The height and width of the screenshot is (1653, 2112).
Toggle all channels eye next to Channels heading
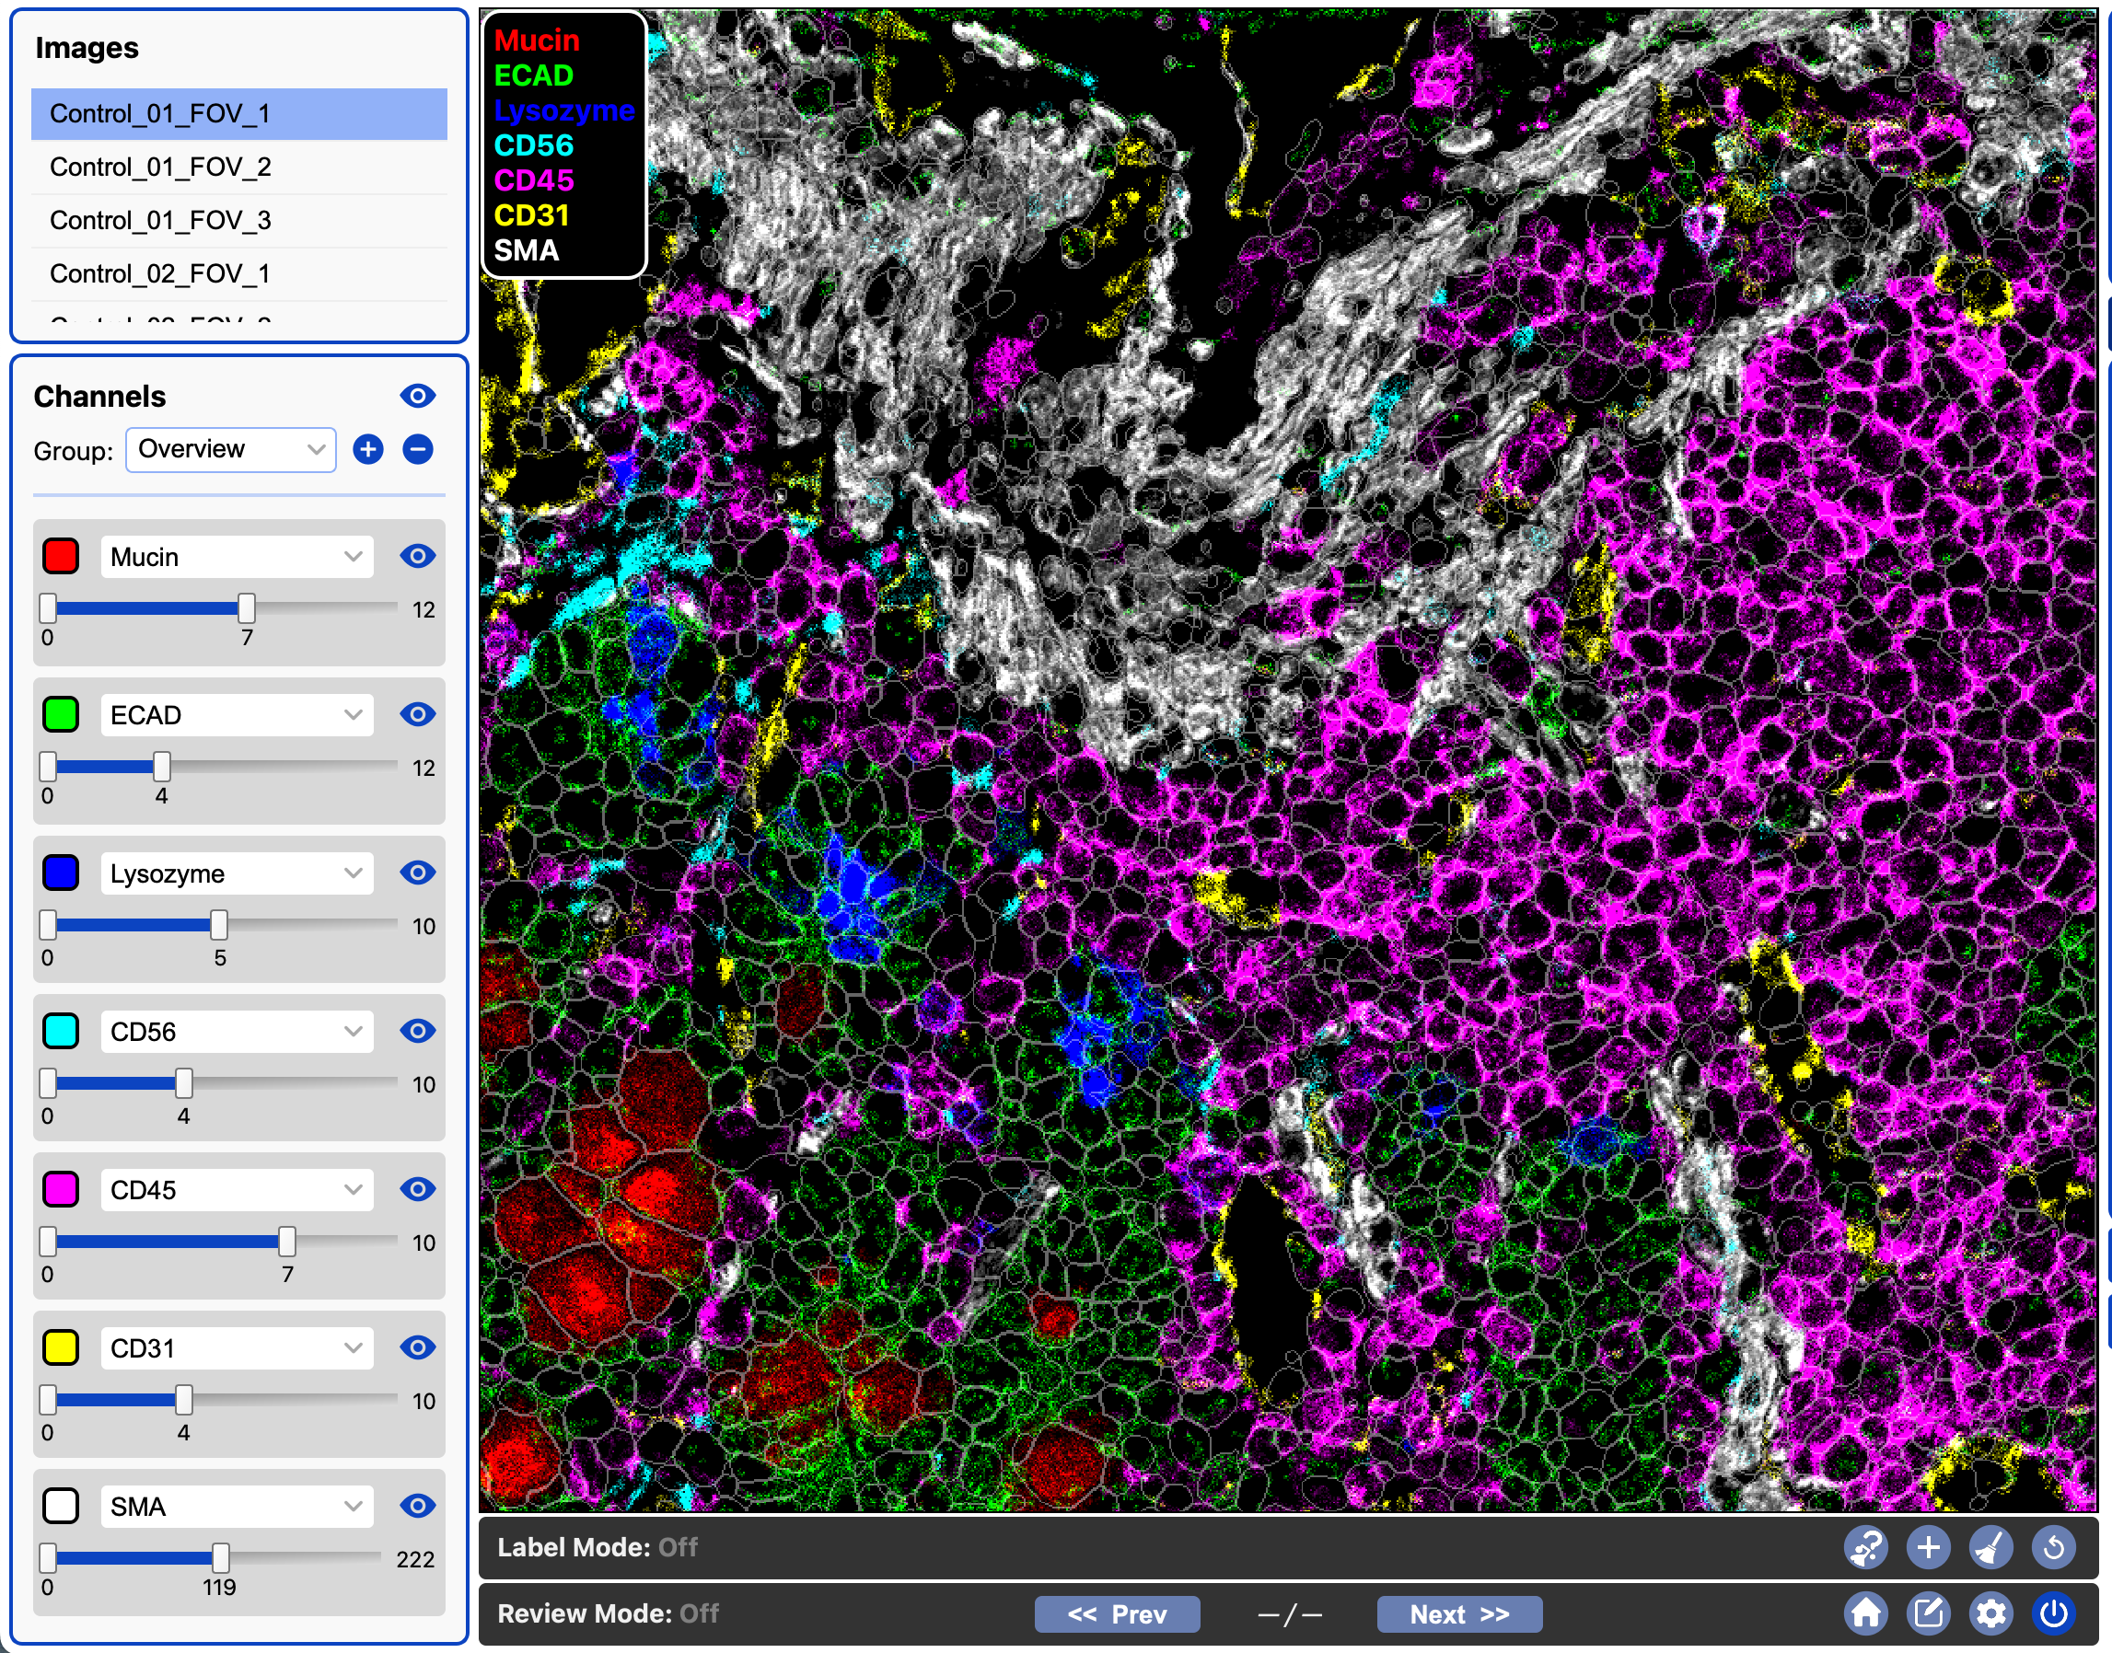pos(417,396)
